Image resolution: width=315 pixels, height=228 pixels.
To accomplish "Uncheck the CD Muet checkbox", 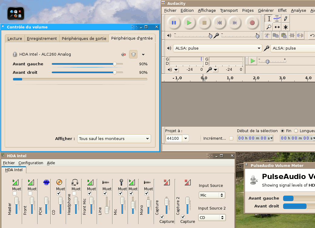I will click(59, 193).
